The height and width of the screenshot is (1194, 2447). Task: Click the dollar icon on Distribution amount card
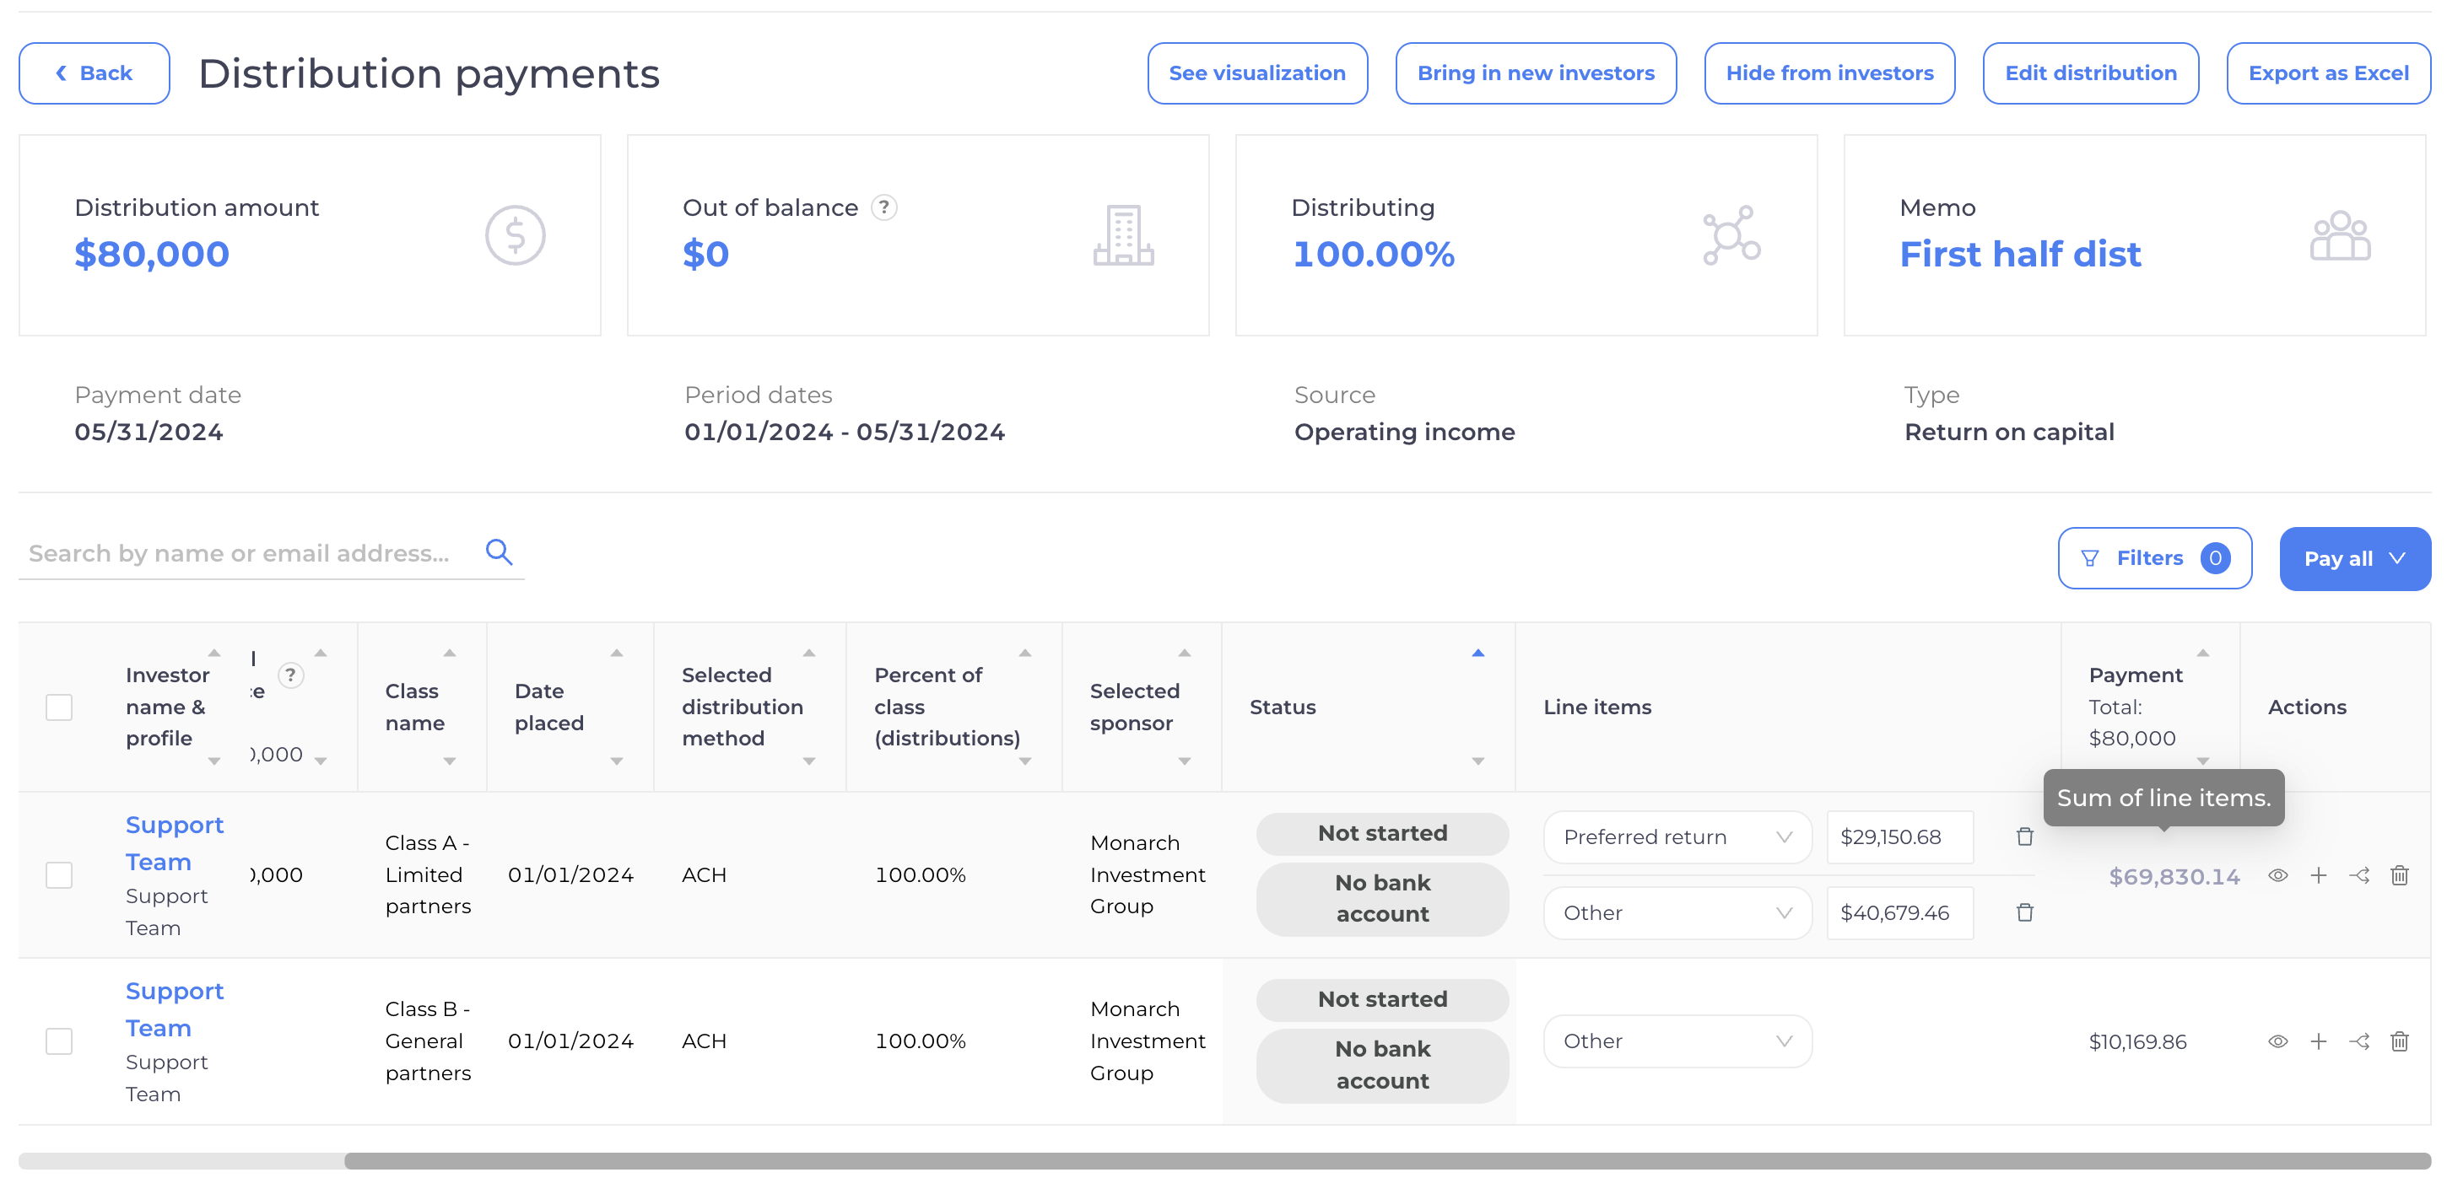click(x=514, y=234)
